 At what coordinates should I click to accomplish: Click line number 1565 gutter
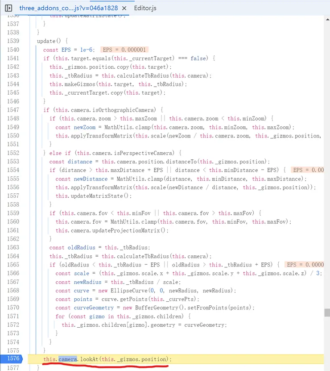(13, 265)
